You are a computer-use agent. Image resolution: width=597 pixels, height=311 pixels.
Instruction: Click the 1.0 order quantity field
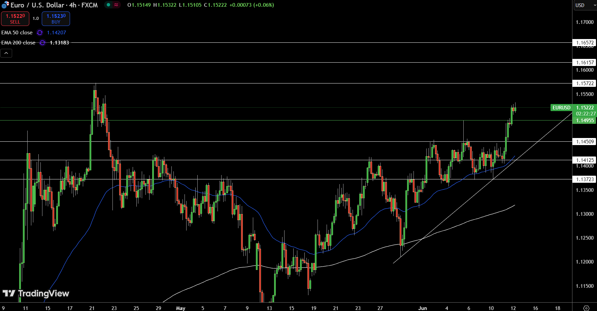pyautogui.click(x=36, y=19)
